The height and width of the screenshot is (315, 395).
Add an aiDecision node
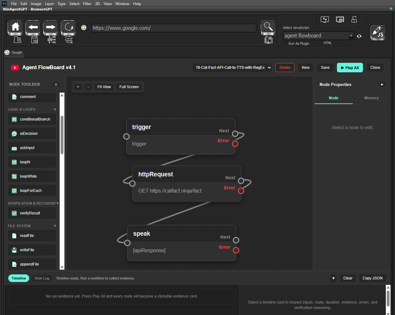click(x=32, y=134)
